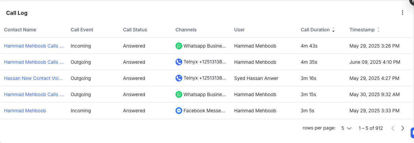The height and width of the screenshot is (143, 414).
Task: Click the WhatsApp icon in the May 30 row
Action: click(x=179, y=94)
